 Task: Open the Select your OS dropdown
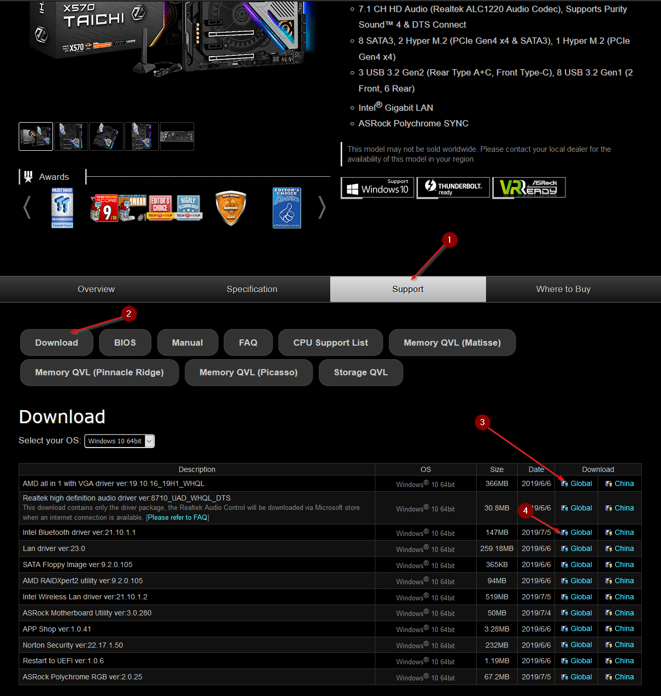(x=119, y=441)
